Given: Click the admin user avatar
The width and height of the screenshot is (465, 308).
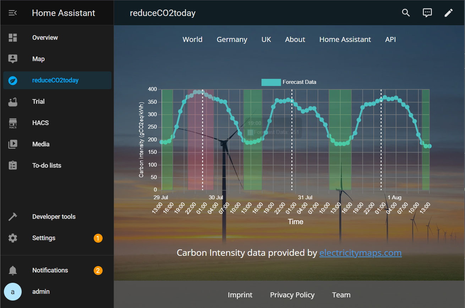Looking at the screenshot, I should click(13, 292).
